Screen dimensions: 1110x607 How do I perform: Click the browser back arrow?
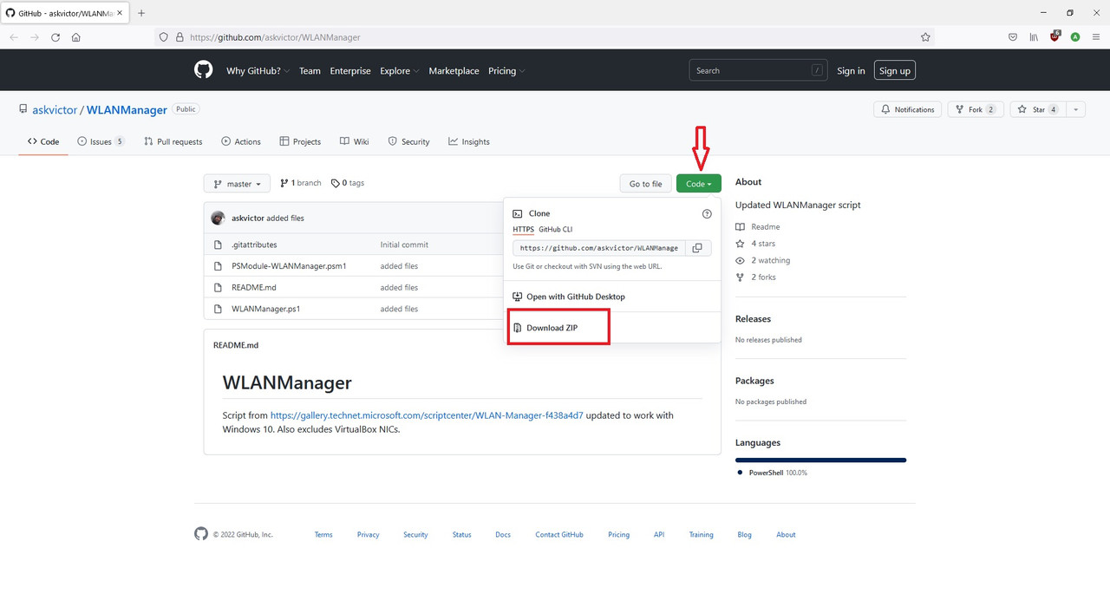coord(14,37)
